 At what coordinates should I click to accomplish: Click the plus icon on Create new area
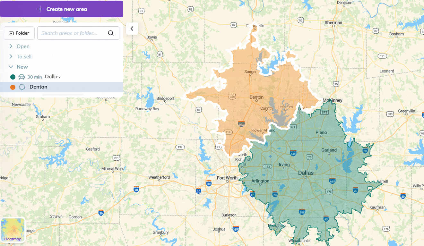tap(40, 9)
